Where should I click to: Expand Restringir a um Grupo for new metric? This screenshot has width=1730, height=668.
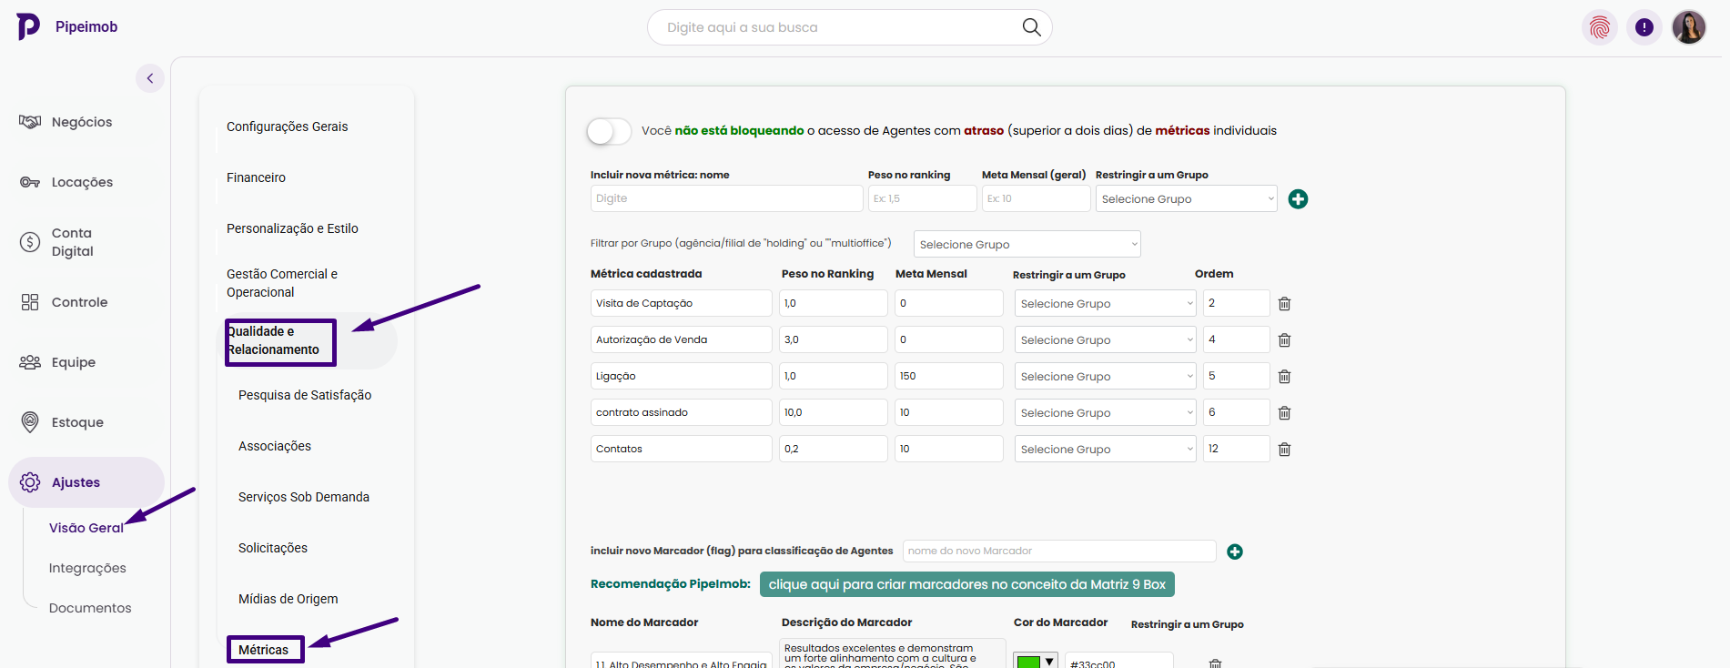(x=1186, y=199)
